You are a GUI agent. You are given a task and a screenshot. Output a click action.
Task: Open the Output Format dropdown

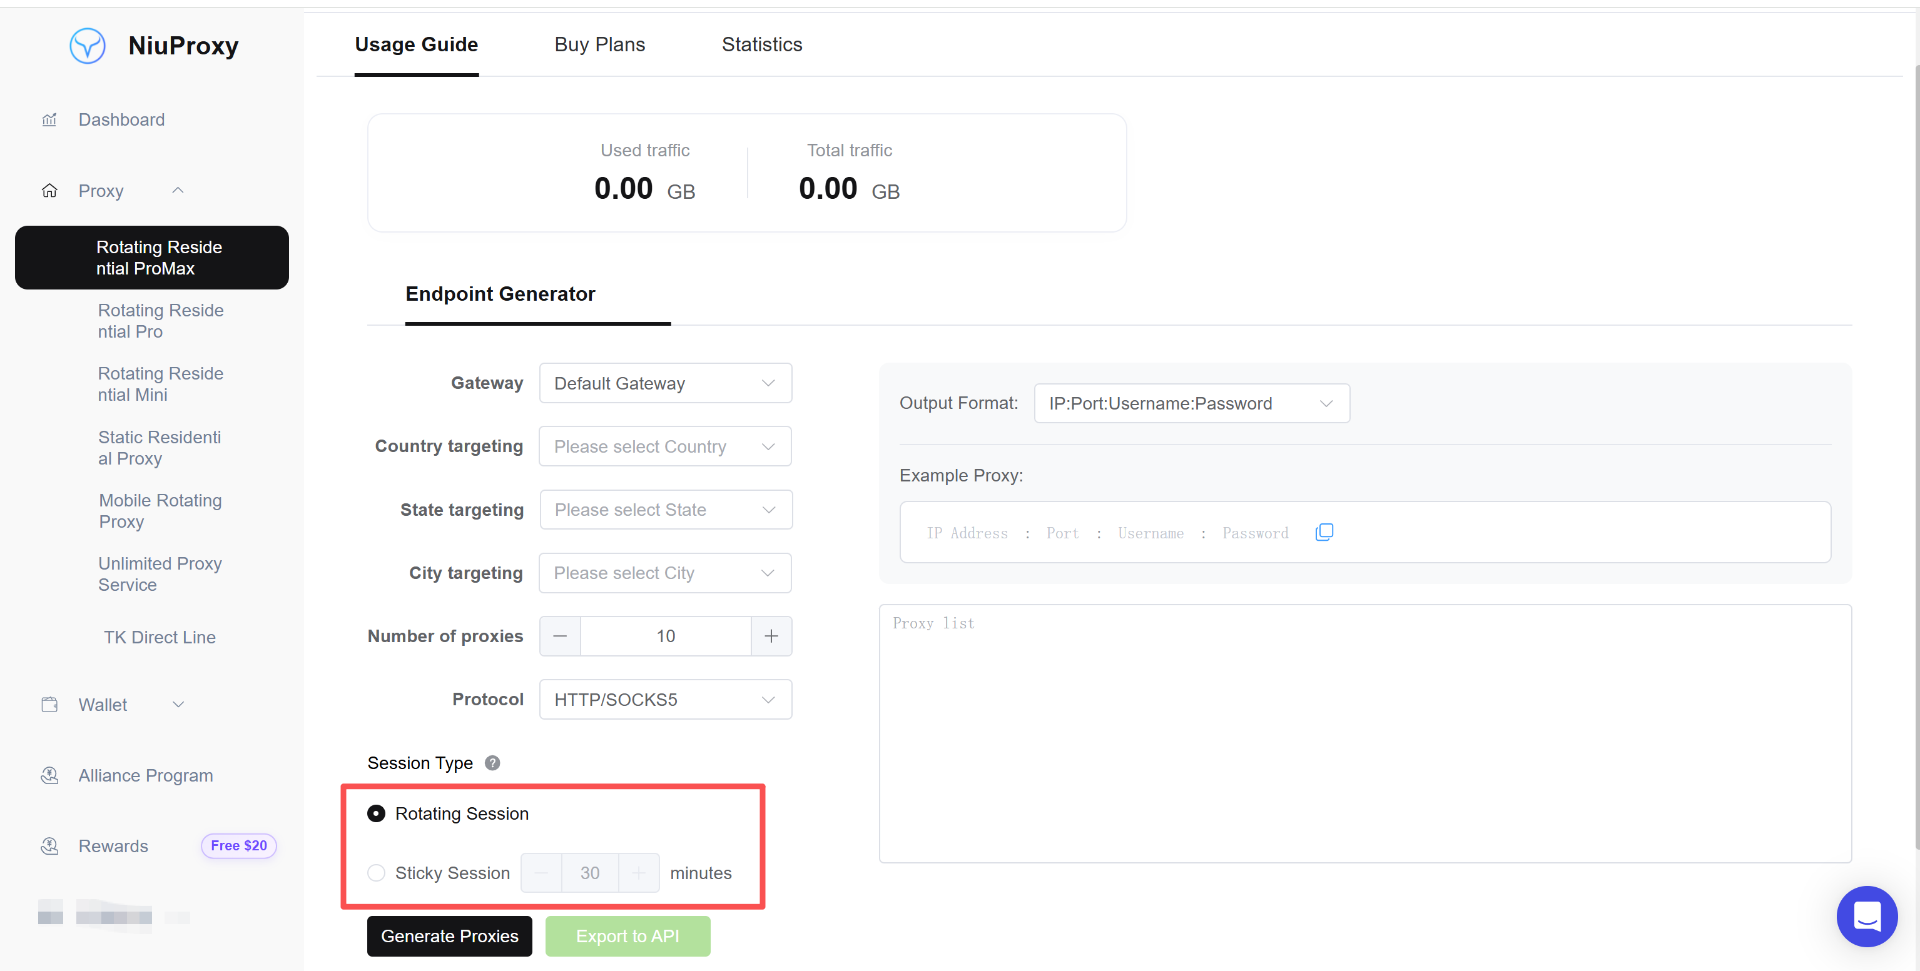[1192, 403]
